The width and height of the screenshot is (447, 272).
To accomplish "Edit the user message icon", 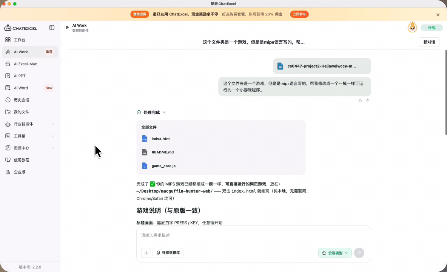I will (368, 100).
